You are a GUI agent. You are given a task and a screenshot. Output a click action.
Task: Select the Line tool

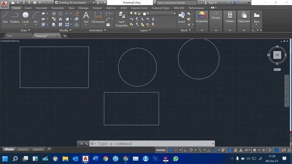(x=5, y=17)
